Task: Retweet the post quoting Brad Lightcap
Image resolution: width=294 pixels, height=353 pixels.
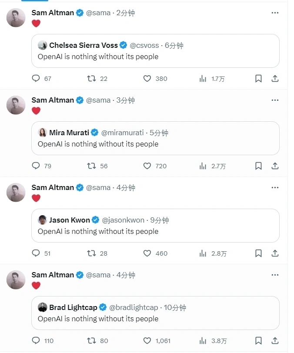Action: pos(92,341)
